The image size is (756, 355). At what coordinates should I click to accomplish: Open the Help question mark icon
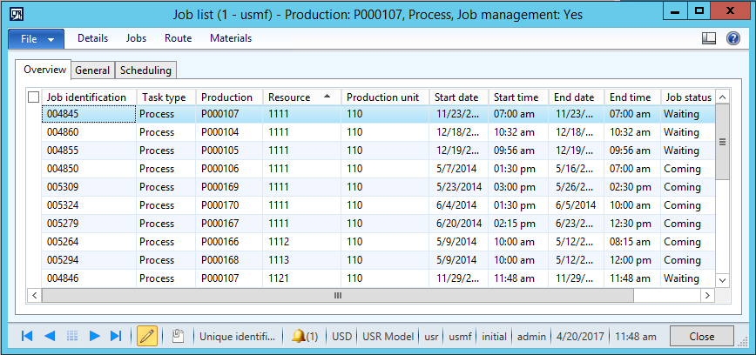(x=733, y=38)
